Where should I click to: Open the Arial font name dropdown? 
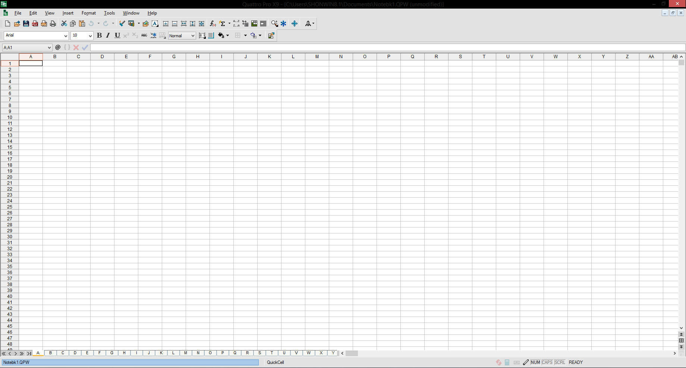click(66, 36)
